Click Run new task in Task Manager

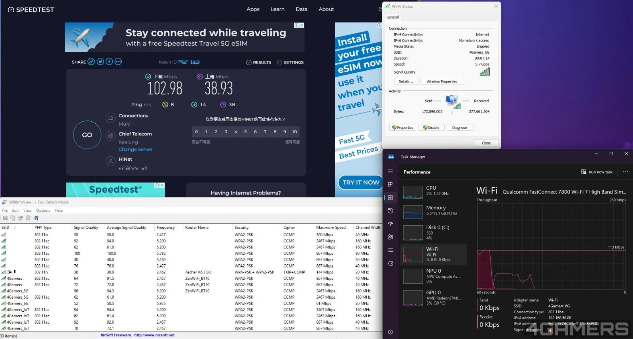pyautogui.click(x=597, y=172)
